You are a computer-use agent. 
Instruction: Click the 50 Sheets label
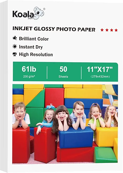coord(63,72)
